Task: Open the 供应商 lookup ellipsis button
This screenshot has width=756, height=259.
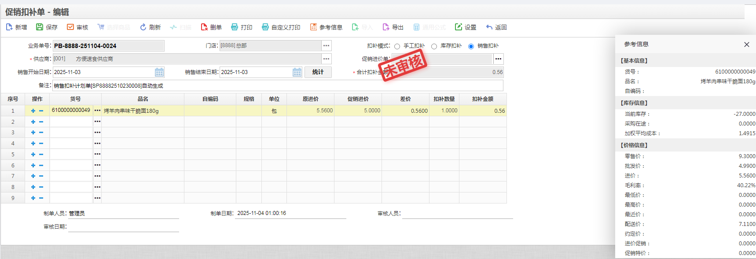Action: [x=326, y=59]
